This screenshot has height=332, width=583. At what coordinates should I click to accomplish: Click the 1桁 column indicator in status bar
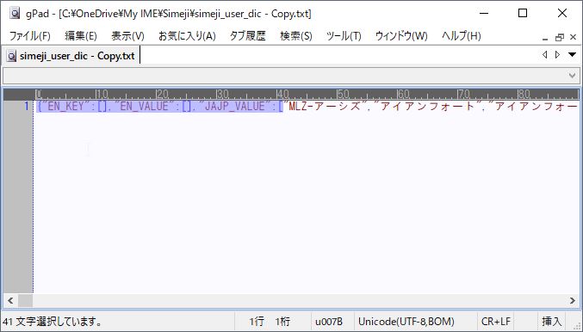[282, 321]
